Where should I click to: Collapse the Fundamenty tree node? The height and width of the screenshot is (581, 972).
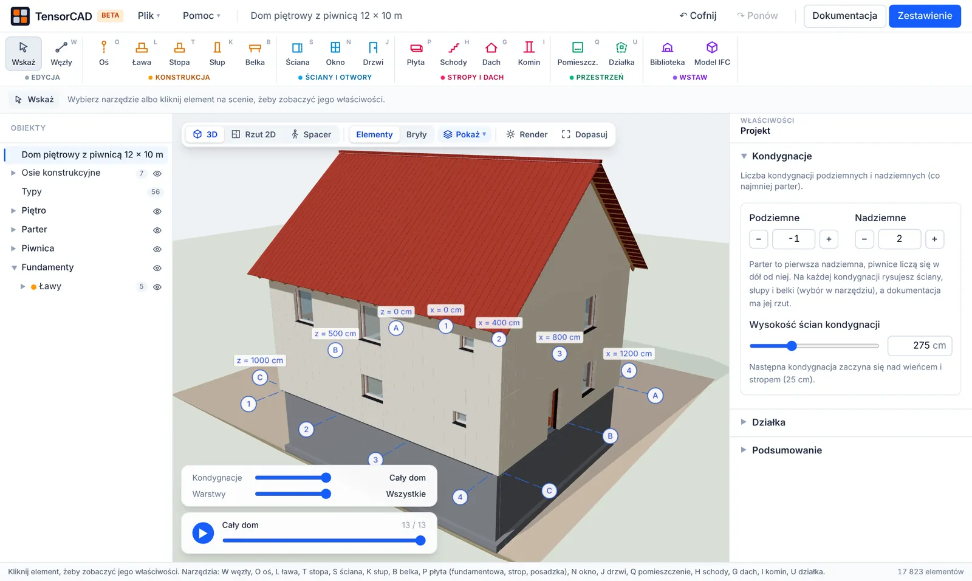coord(13,267)
